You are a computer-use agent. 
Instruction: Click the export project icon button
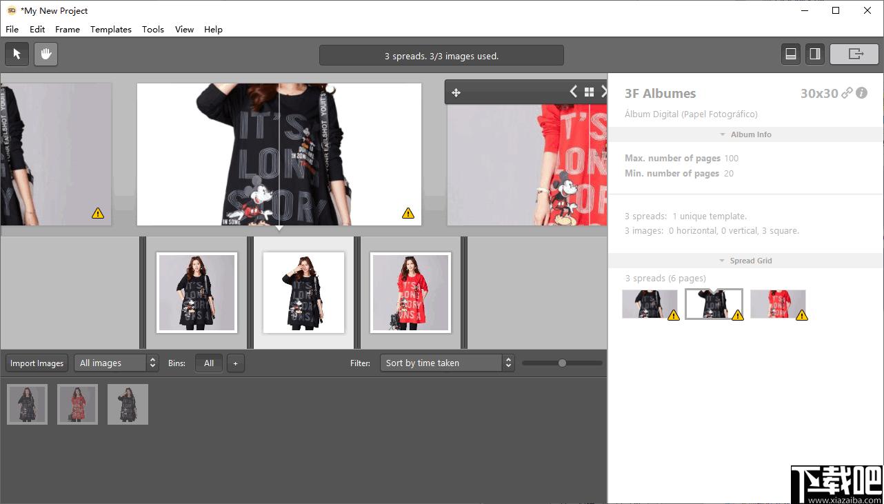pyautogui.click(x=854, y=54)
